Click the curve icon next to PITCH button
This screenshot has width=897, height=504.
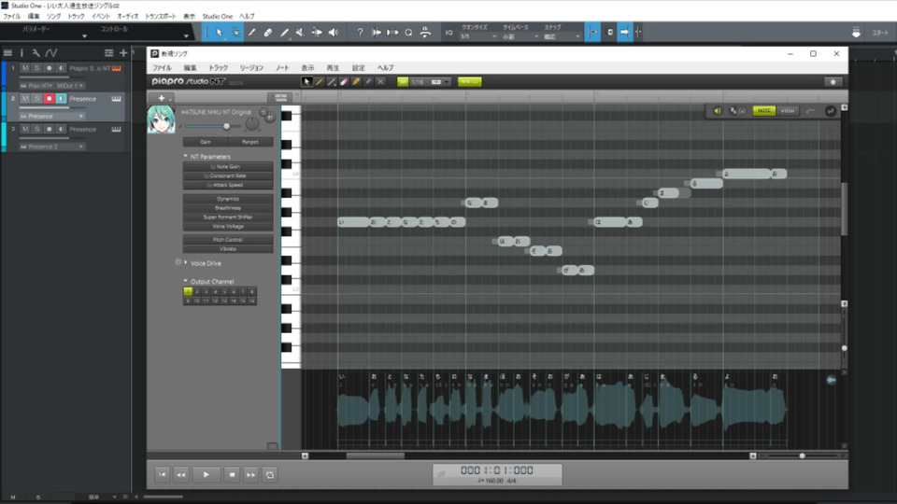click(810, 111)
